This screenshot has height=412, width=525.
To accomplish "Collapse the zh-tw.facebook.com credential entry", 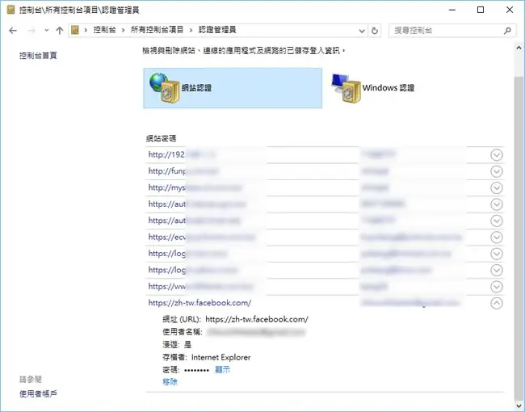I will (x=497, y=303).
